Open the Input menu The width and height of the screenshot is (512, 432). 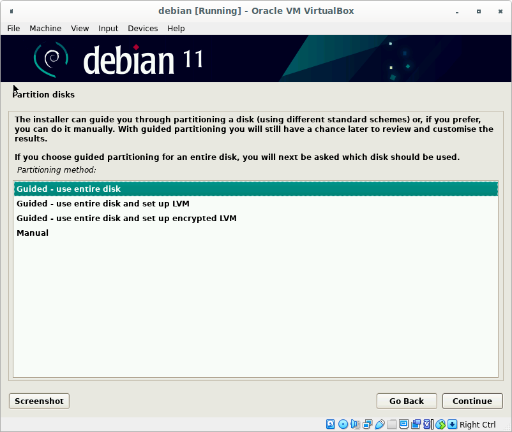tap(108, 28)
